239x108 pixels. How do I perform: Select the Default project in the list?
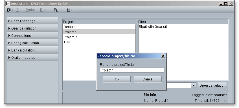(x=99, y=27)
